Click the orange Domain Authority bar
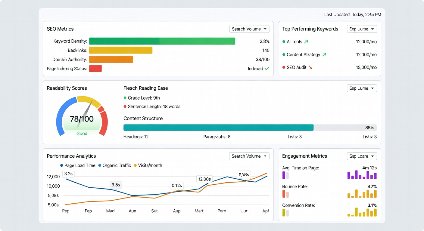The height and width of the screenshot is (231, 424). pyautogui.click(x=111, y=59)
